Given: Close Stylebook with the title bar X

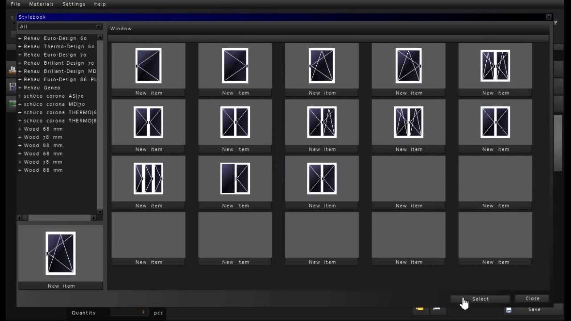Looking at the screenshot, I should coord(549,17).
